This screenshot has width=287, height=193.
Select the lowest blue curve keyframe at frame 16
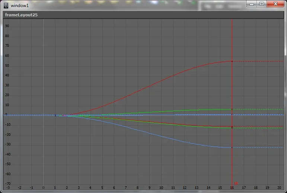point(232,147)
